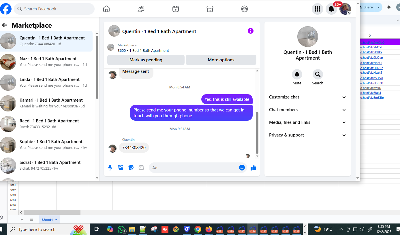Open the taskbar browser profile labeled 4530
The image size is (400, 235).
tap(231, 229)
